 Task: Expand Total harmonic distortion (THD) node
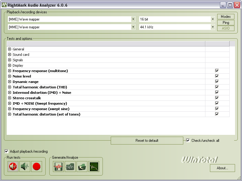[x=10, y=87]
